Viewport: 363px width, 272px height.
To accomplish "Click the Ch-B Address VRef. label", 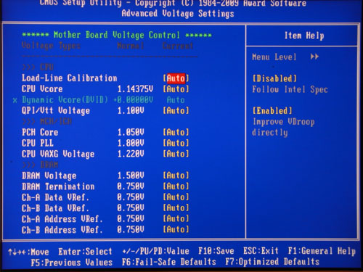I will pos(62,230).
